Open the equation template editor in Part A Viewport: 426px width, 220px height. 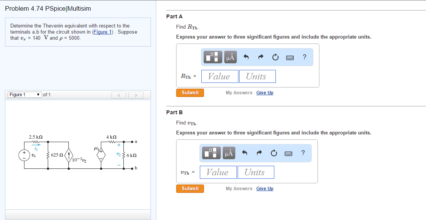pos(213,57)
